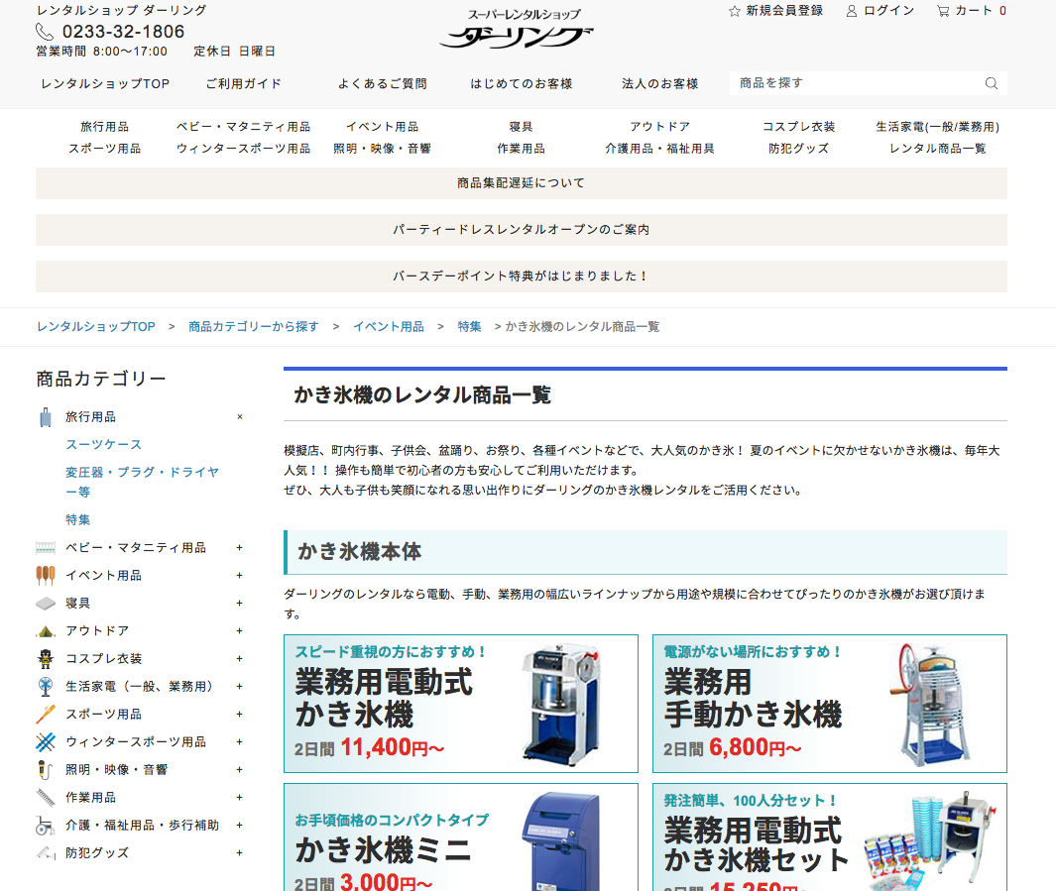Select the fan icon beside 生活家電
The width and height of the screenshot is (1056, 891).
coord(45,686)
